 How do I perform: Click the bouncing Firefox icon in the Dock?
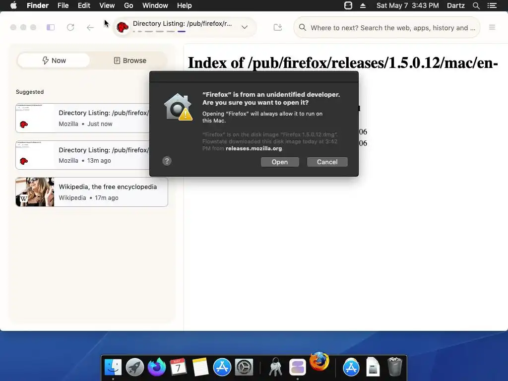click(319, 361)
